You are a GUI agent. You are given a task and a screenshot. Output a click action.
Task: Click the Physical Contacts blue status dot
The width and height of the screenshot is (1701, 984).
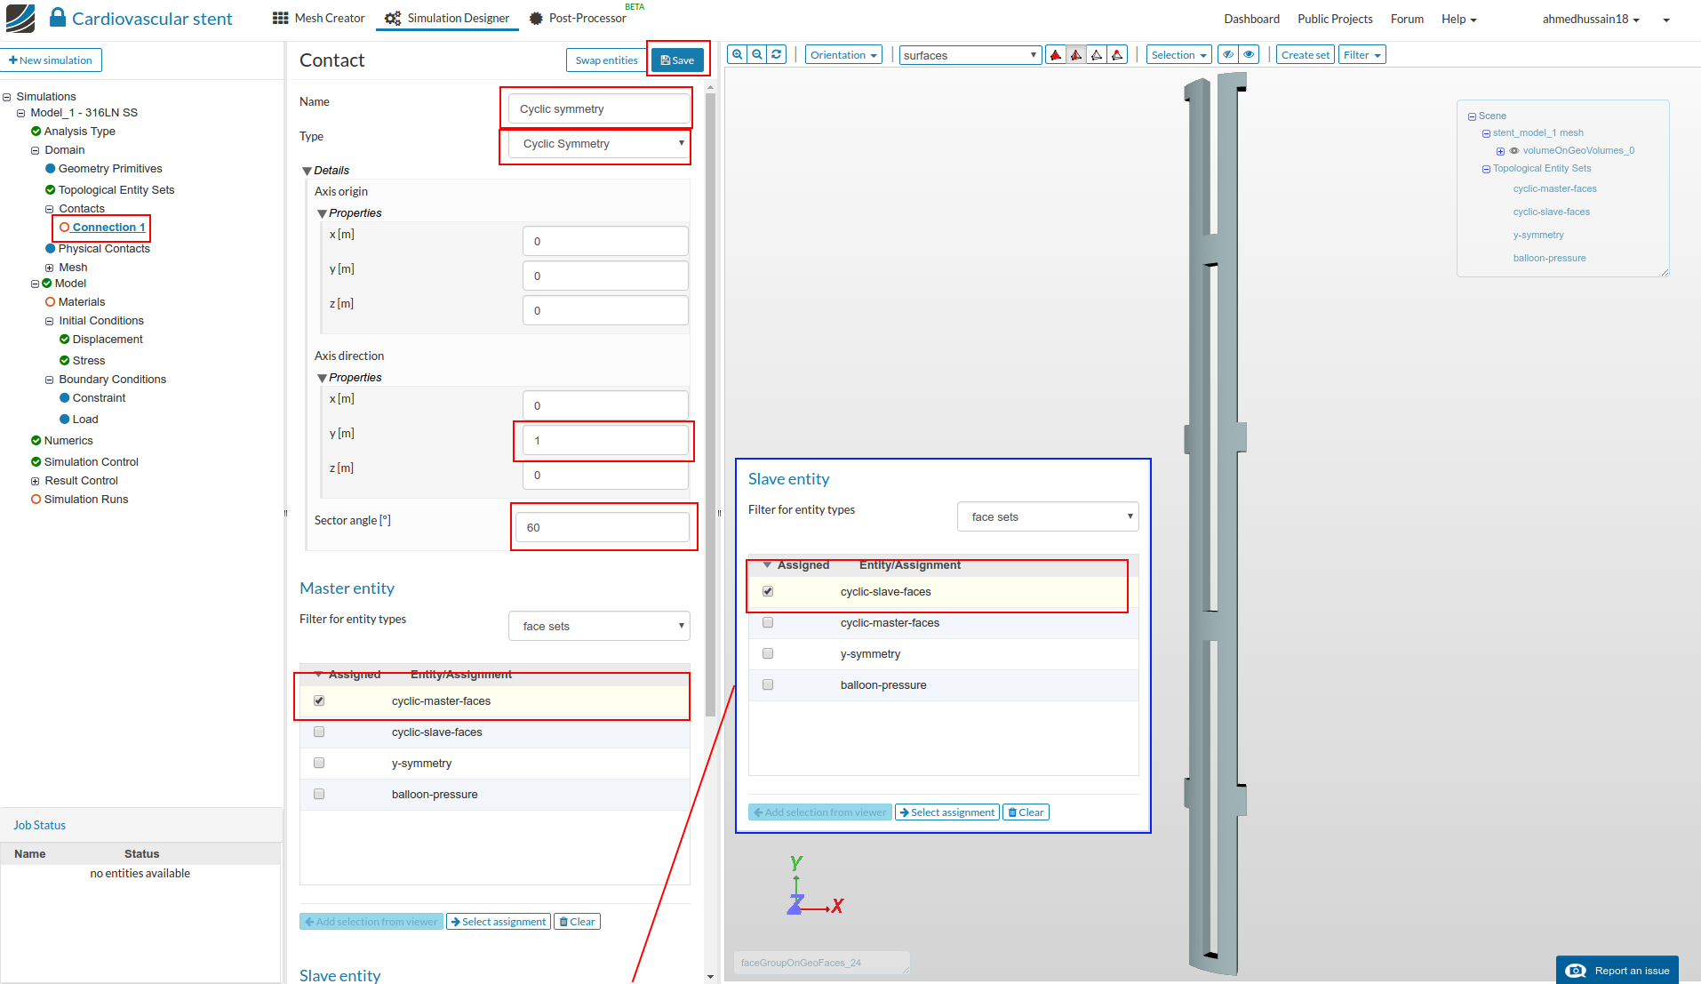click(x=51, y=249)
